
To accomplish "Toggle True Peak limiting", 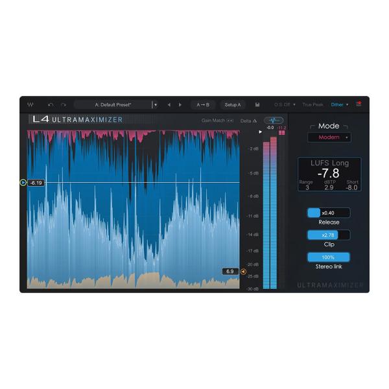I will click(312, 104).
